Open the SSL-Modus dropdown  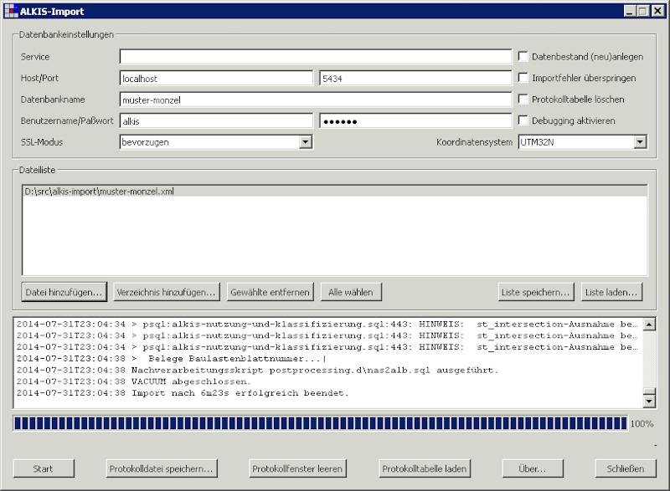click(305, 142)
